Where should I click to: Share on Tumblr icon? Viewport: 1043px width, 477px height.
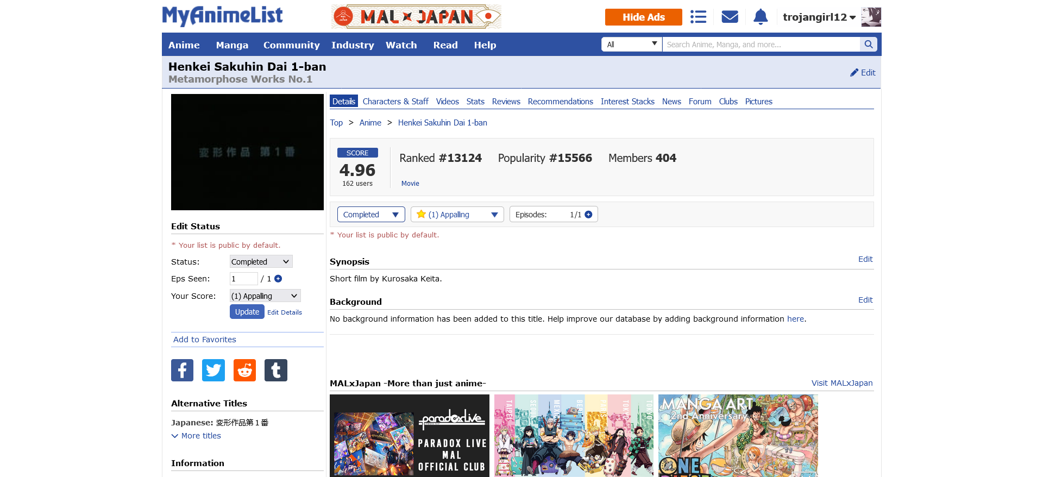(276, 370)
